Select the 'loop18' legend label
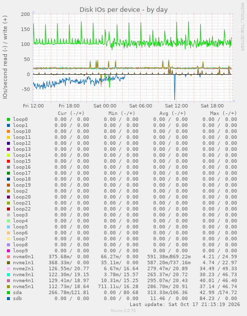The height and width of the screenshot is (316, 247). [22, 179]
